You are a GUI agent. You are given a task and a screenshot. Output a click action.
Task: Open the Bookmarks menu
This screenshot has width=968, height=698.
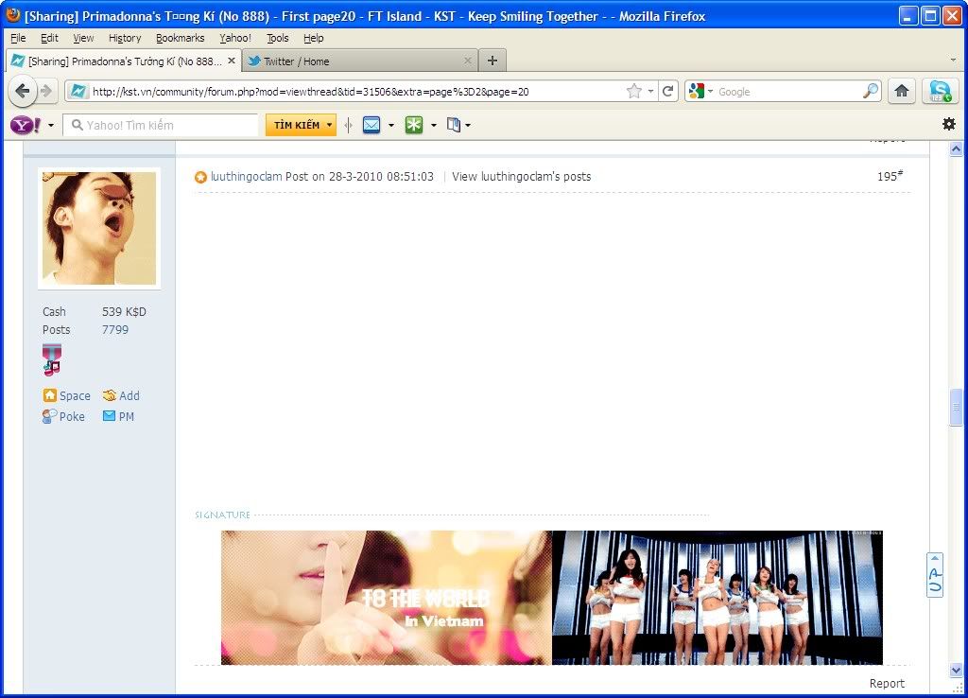coord(180,38)
